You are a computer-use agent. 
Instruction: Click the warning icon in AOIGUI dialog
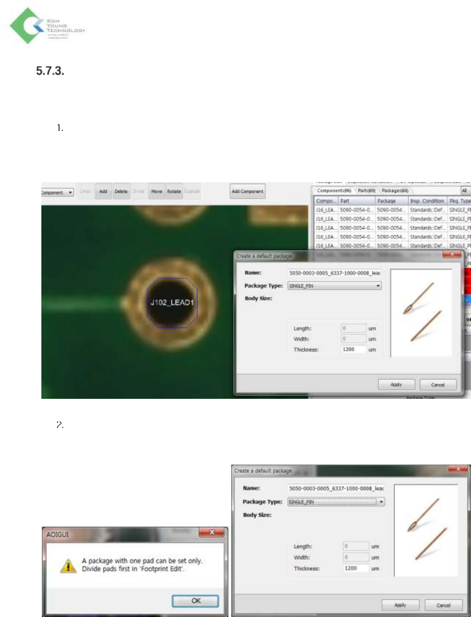(x=69, y=565)
